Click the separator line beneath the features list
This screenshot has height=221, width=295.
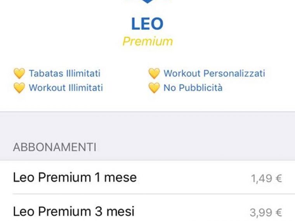tap(147, 112)
